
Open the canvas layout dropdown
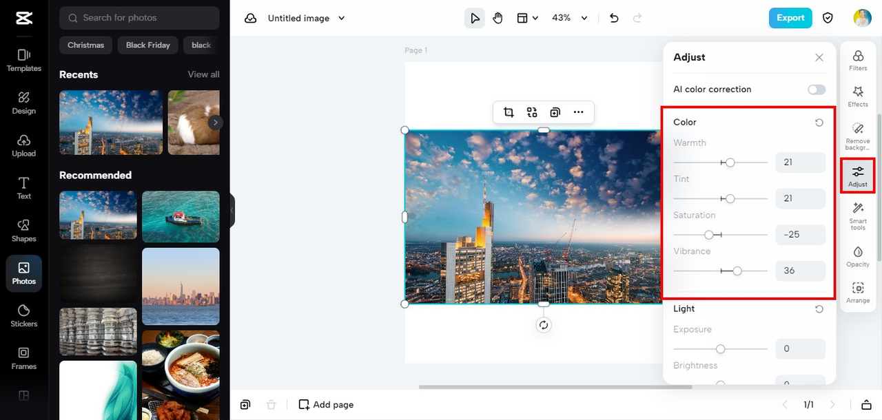[528, 18]
